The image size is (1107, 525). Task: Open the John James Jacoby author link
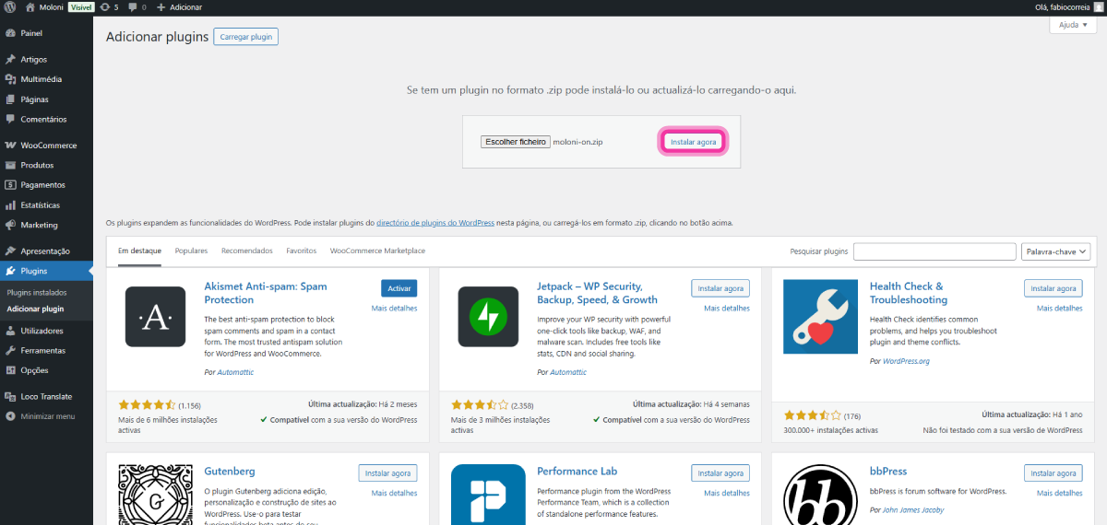[913, 509]
